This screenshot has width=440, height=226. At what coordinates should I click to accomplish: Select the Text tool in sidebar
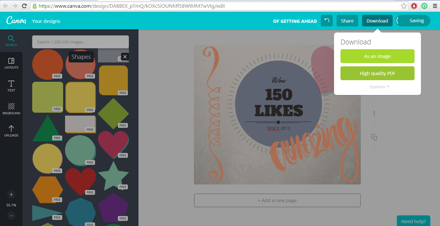pos(11,86)
